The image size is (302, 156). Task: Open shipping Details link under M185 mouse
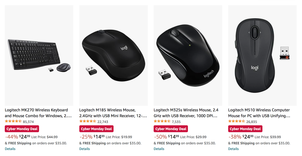(x=84, y=149)
